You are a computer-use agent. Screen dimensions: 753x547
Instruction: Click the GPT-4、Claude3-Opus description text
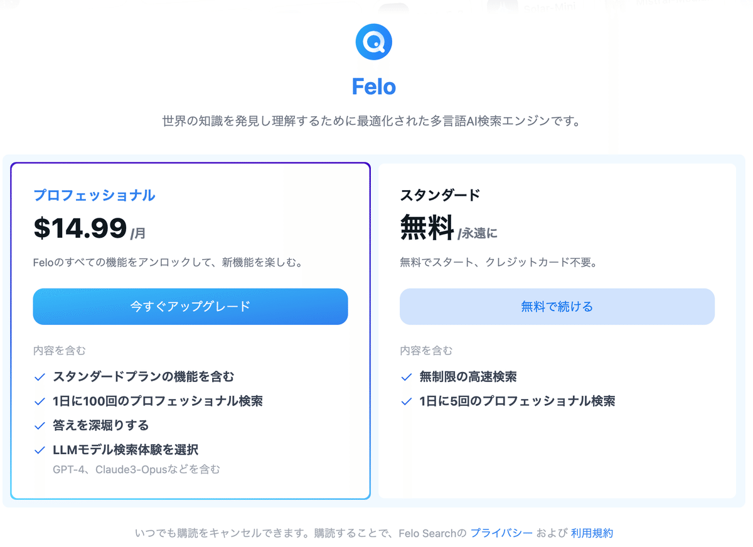(x=136, y=468)
